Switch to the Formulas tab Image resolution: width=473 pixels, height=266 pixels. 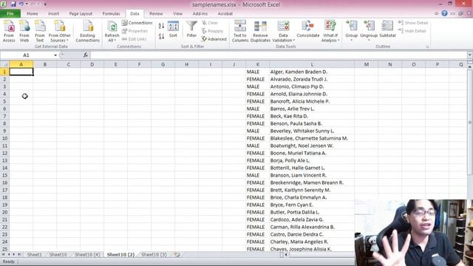[111, 13]
